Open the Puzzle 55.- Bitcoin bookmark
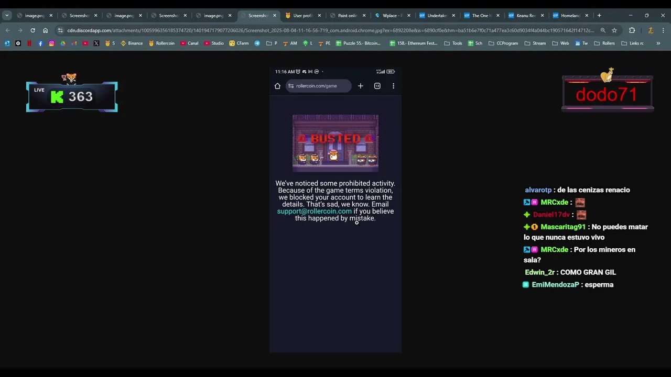The image size is (671, 377). (x=358, y=43)
